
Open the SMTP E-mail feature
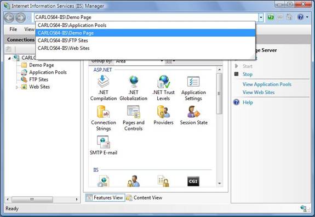tap(103, 145)
